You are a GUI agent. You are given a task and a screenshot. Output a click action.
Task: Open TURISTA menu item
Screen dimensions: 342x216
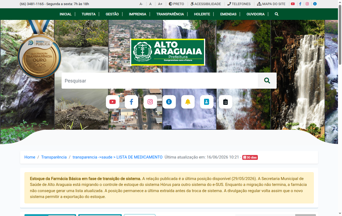(89, 14)
